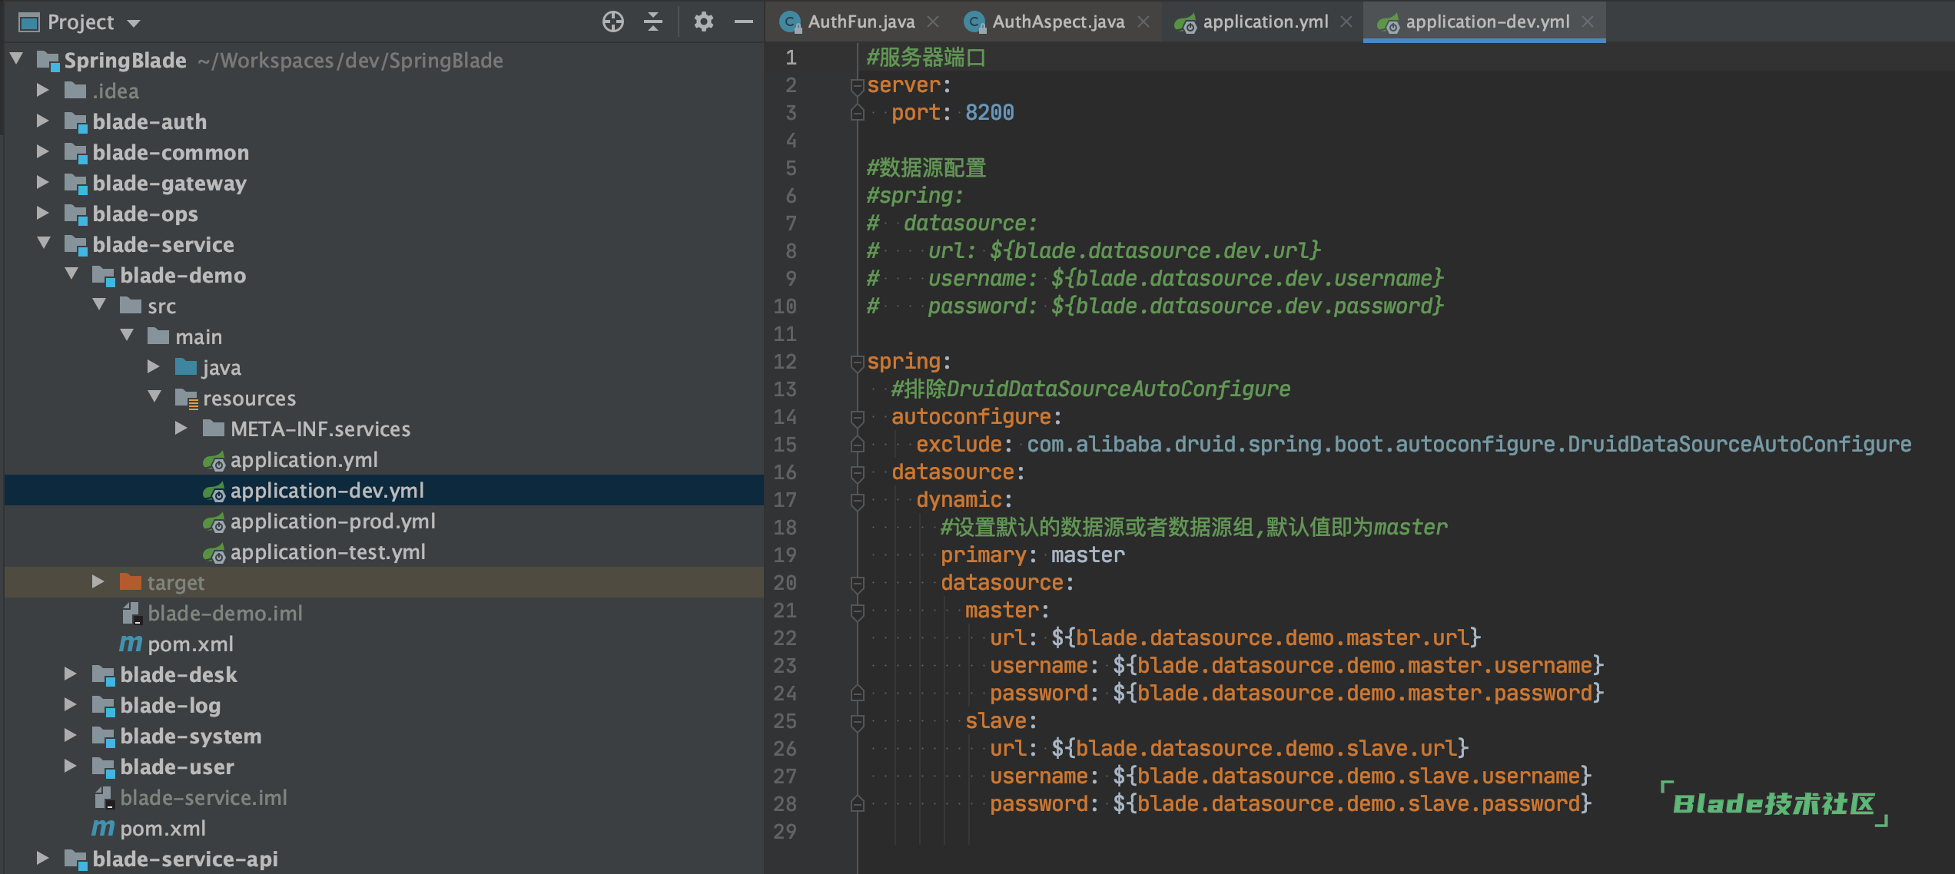Open the Project view dropdown
This screenshot has height=874, width=1955.
134,23
